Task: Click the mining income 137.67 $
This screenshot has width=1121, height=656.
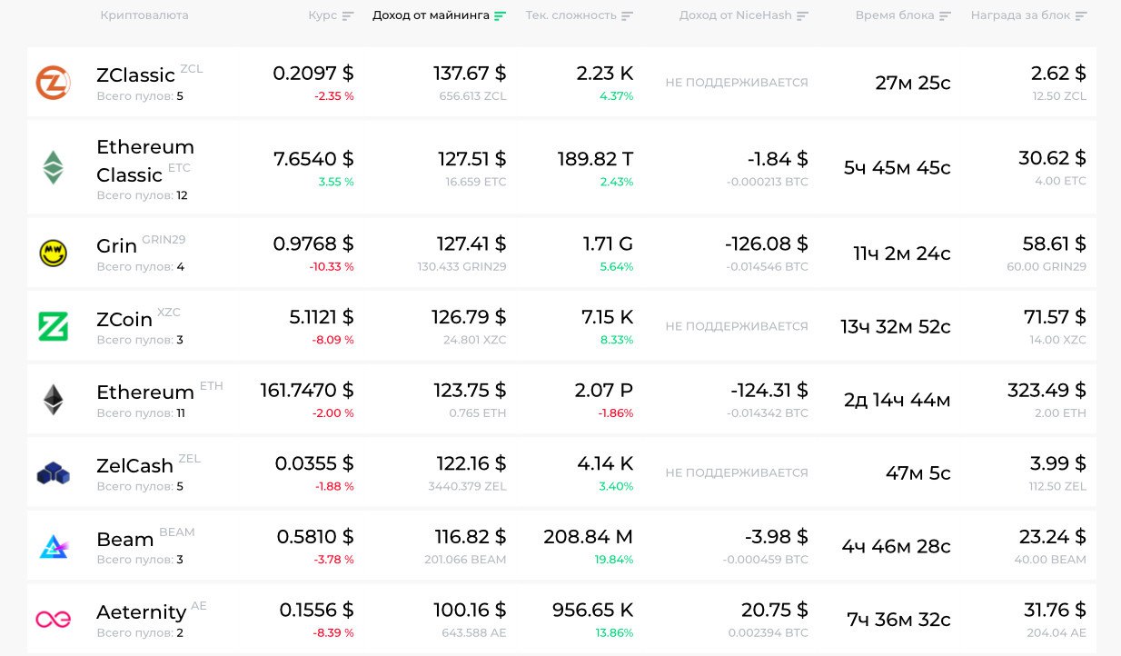Action: coord(470,73)
